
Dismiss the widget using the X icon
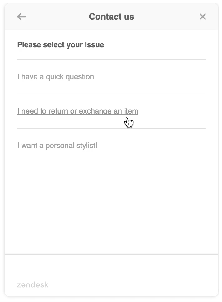[x=202, y=17]
